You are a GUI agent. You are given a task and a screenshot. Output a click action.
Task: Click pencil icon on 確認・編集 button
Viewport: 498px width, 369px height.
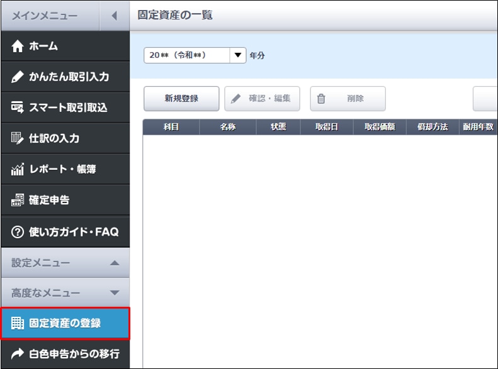coord(235,99)
